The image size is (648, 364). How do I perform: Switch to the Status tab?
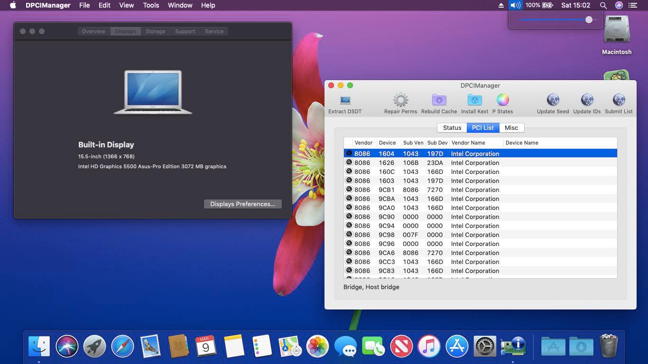[x=452, y=127]
